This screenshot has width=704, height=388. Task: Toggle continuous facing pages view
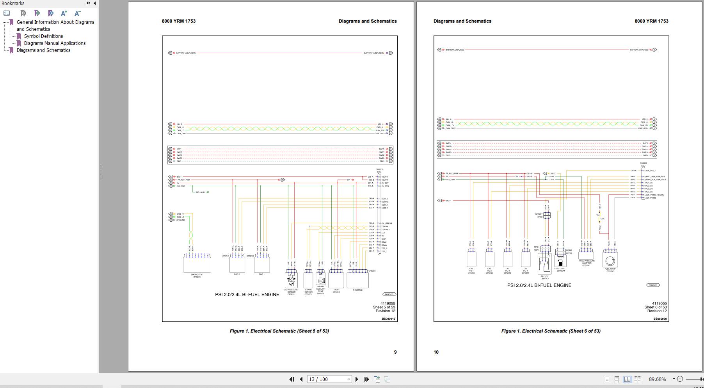click(x=637, y=379)
